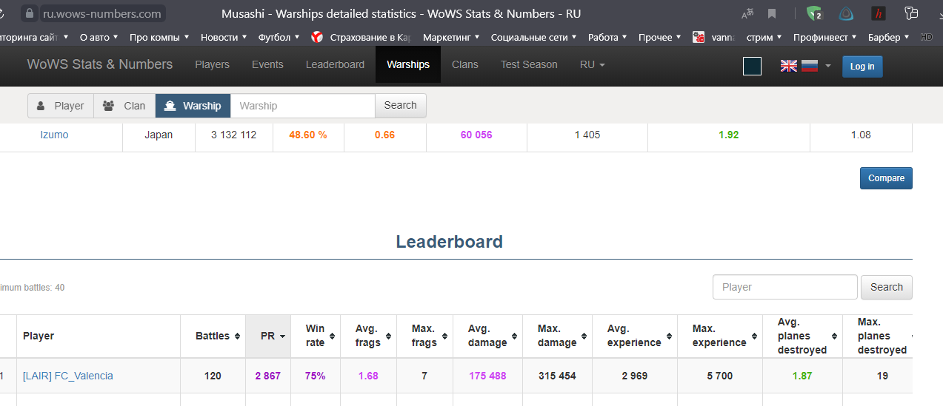Expand the RU region dropdown

[593, 64]
